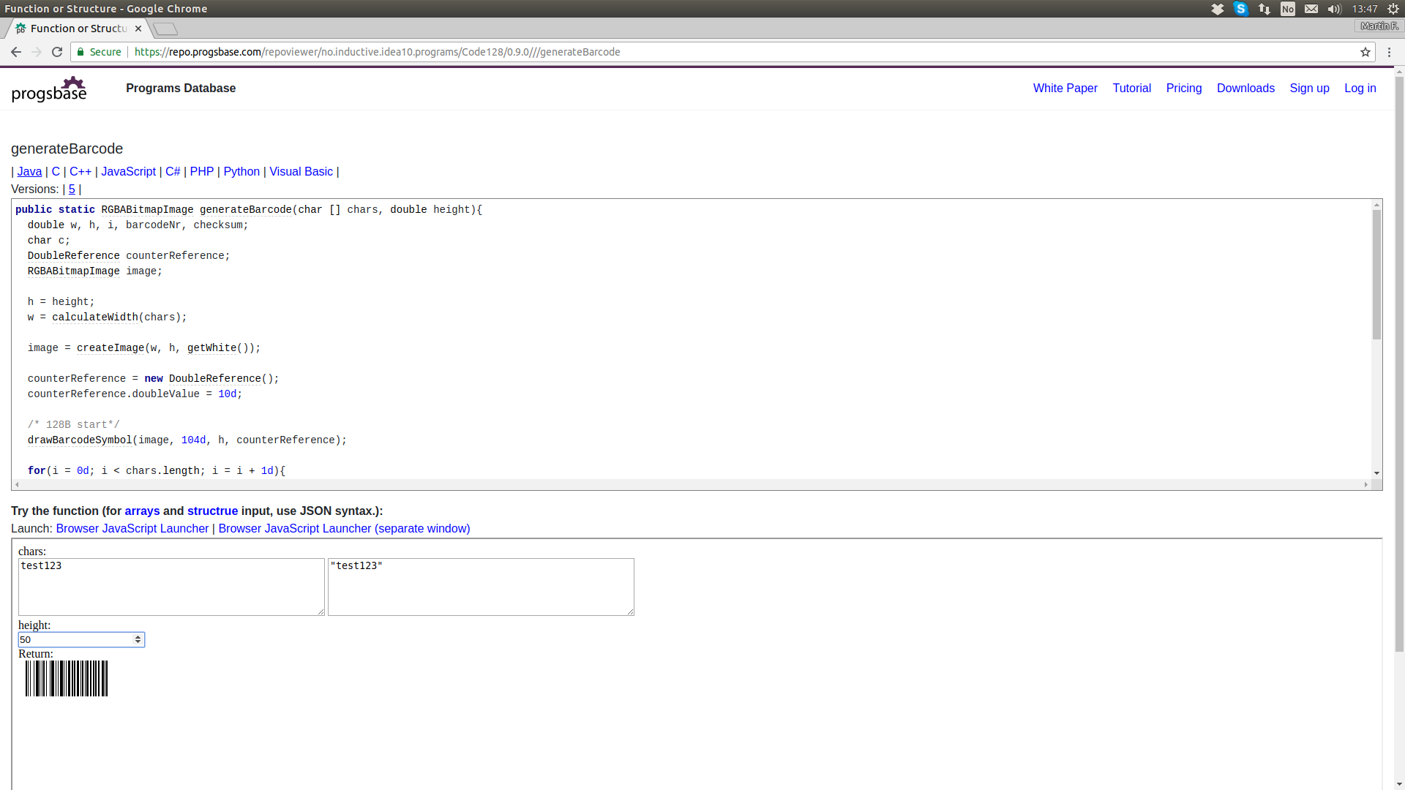Click the DoubleReference type declaration in code

tap(73, 256)
